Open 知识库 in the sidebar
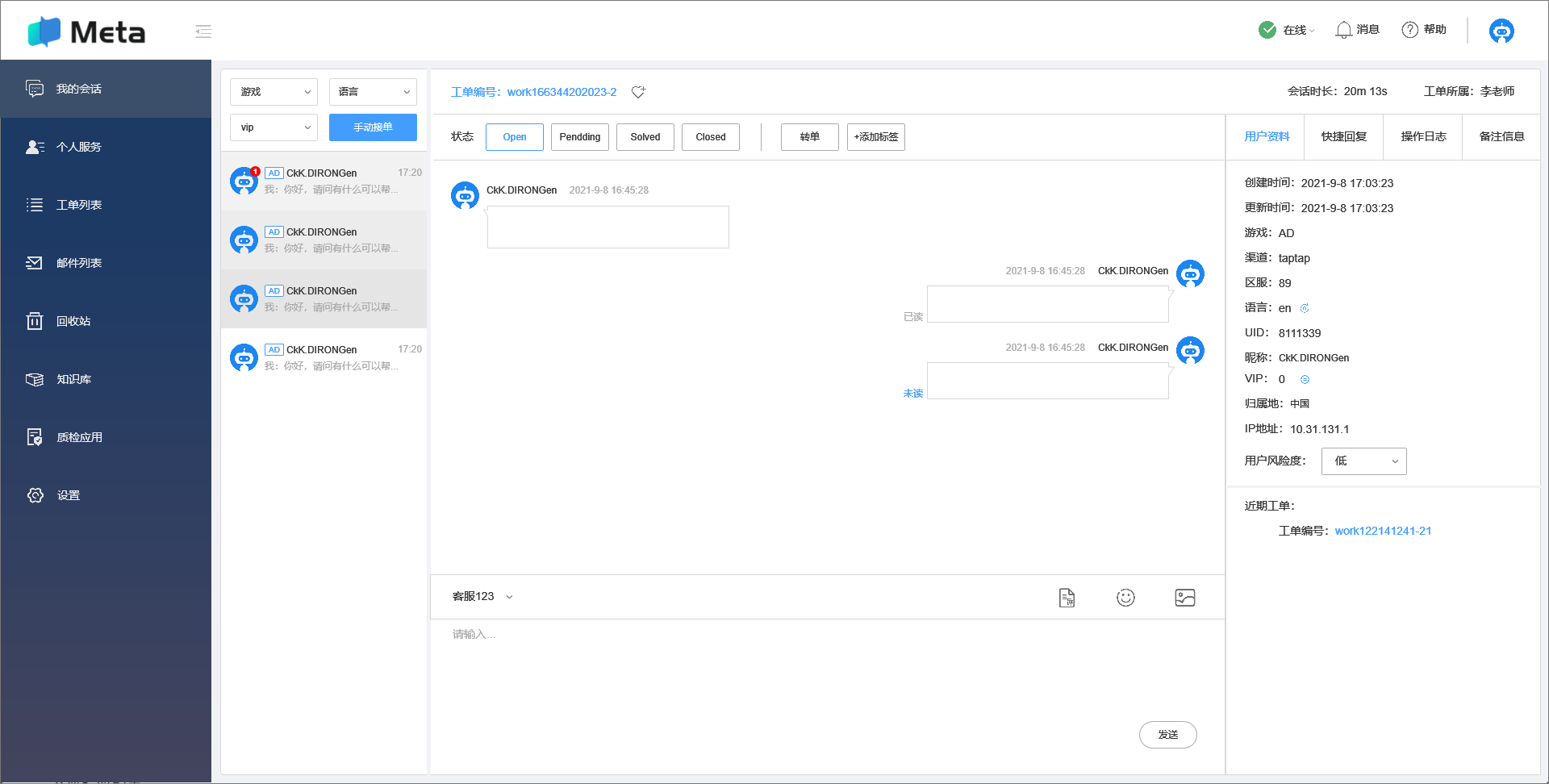 click(x=106, y=379)
